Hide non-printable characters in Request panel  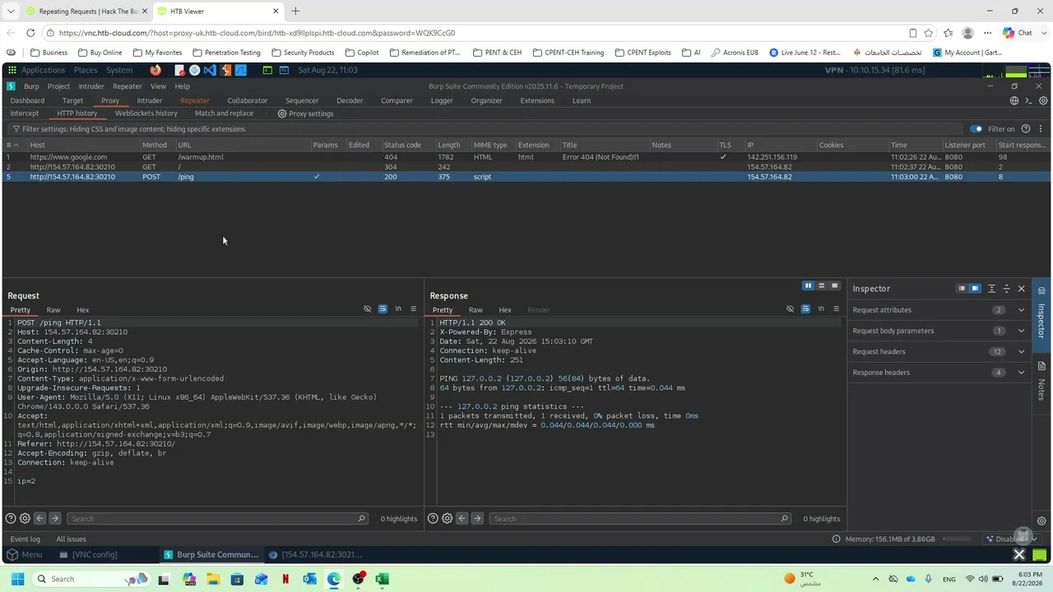(368, 309)
